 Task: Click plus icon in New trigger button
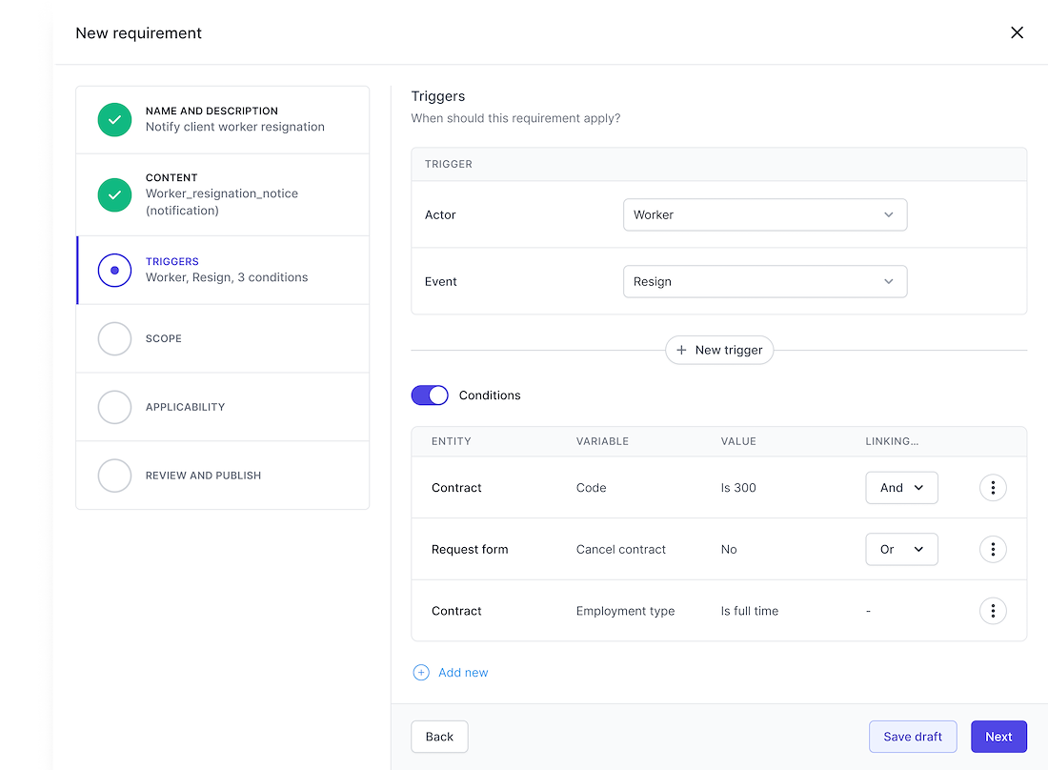tap(681, 350)
